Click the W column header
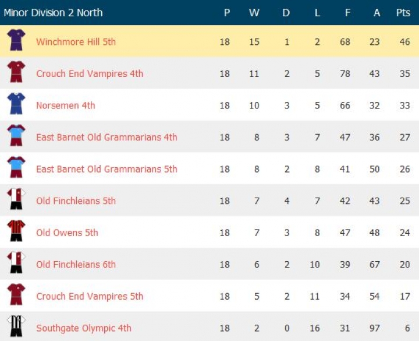 click(x=254, y=13)
